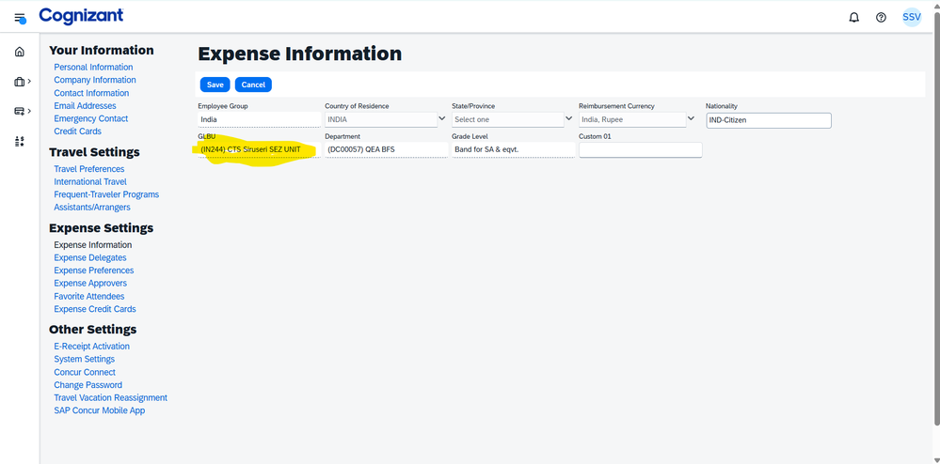
Task: Open Emergency Contact link
Action: [91, 118]
